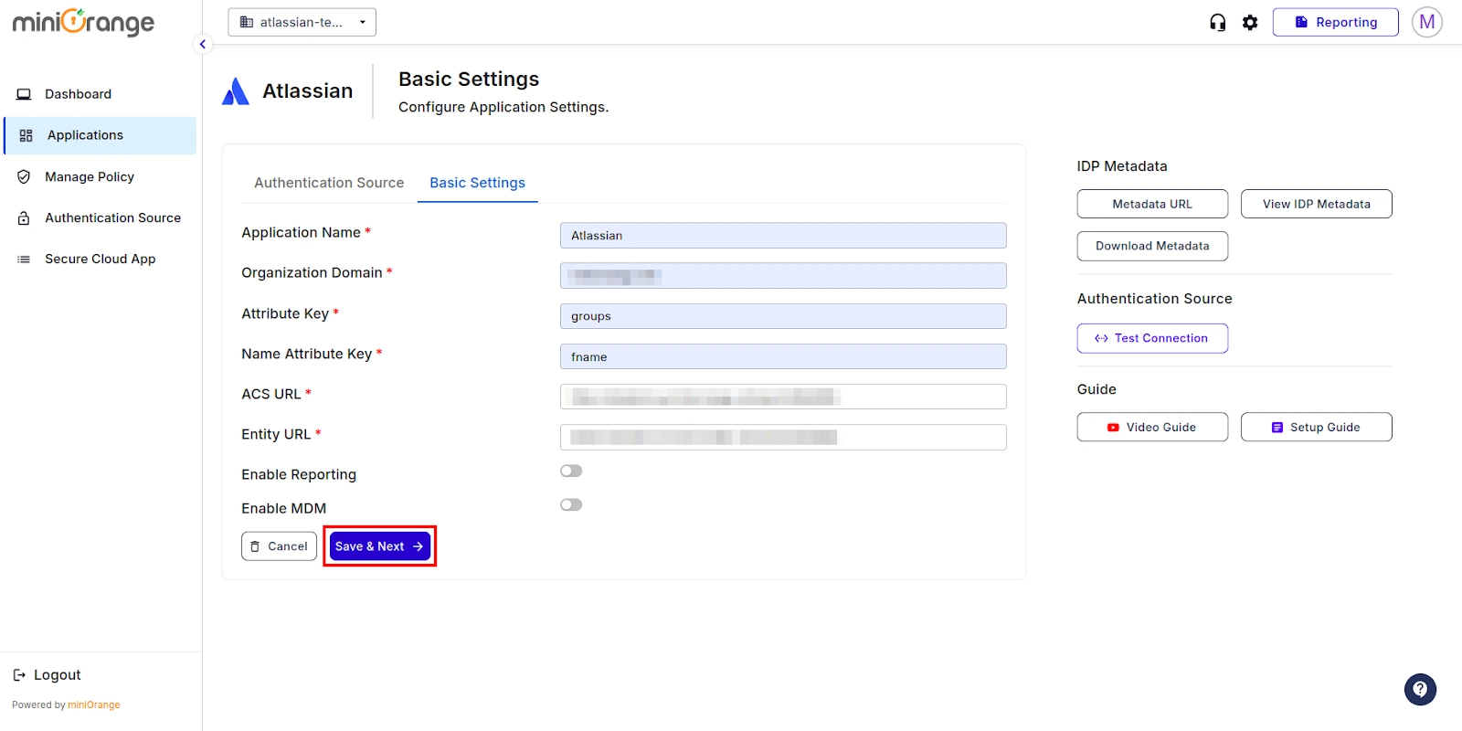Click the Attribute Key field
The image size is (1462, 731).
(x=783, y=316)
